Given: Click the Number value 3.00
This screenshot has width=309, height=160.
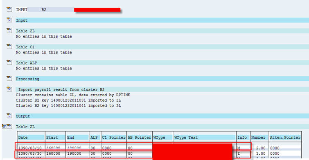Looking at the screenshot, I should click(x=261, y=153).
